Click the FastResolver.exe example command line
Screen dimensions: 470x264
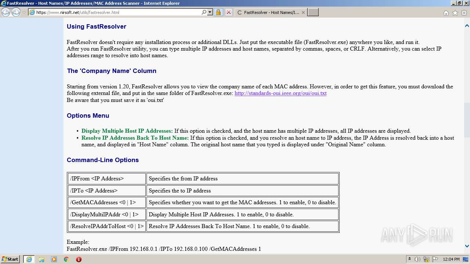click(x=164, y=249)
